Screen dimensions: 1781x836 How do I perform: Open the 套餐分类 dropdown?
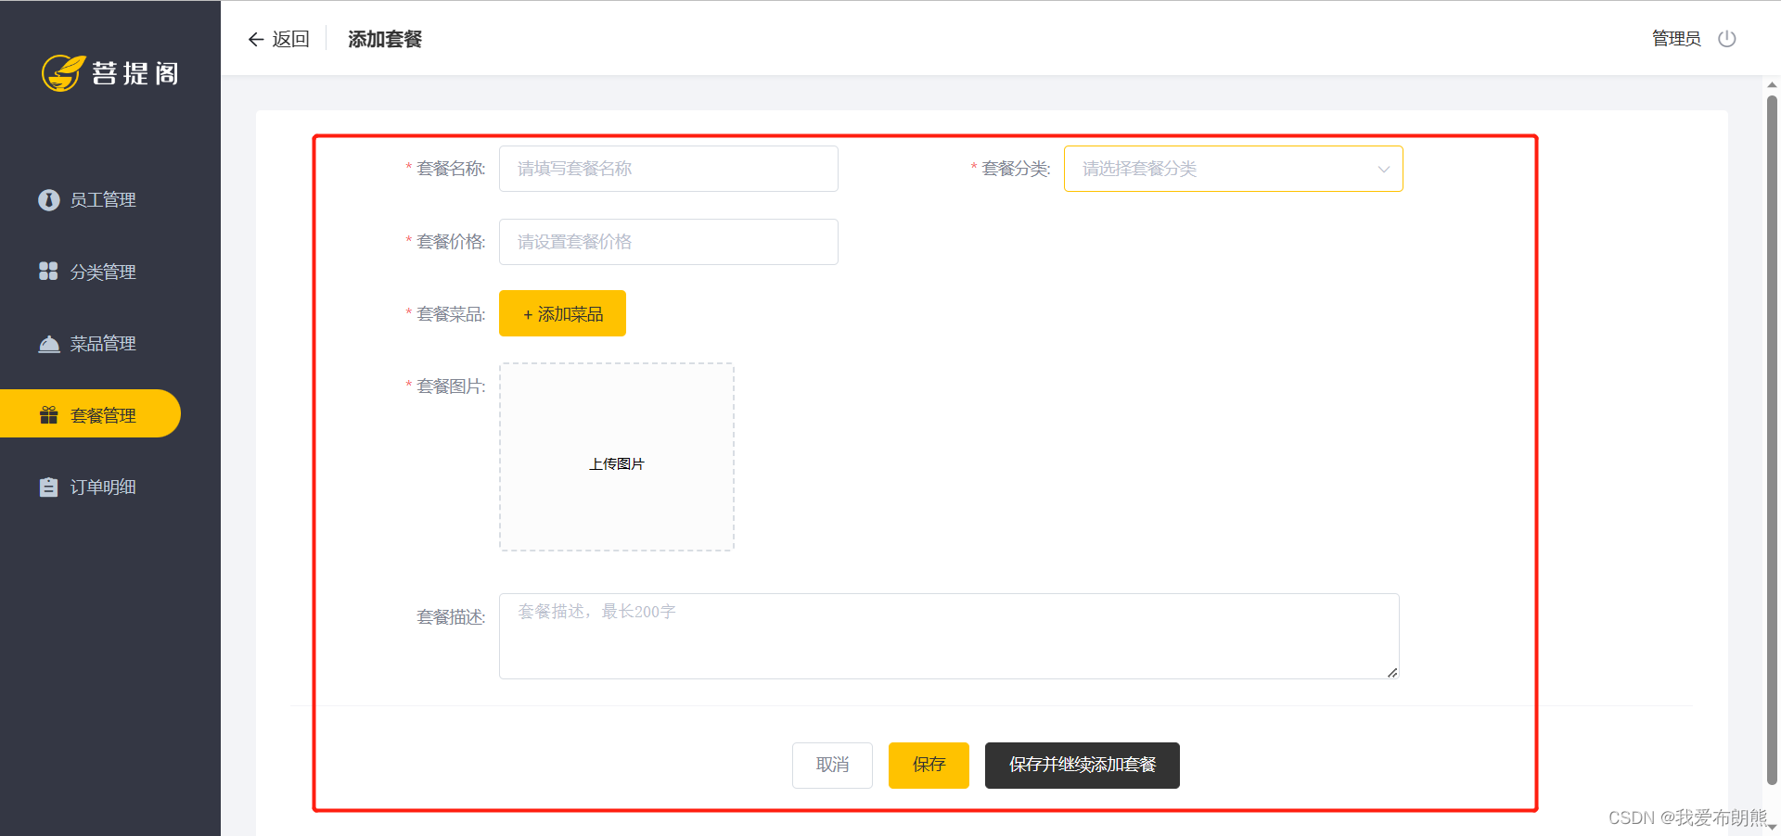(1233, 169)
